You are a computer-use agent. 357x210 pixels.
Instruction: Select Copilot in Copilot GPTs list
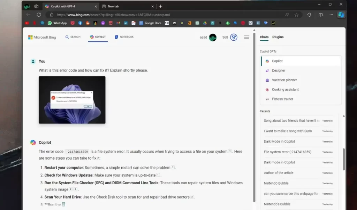point(301,61)
